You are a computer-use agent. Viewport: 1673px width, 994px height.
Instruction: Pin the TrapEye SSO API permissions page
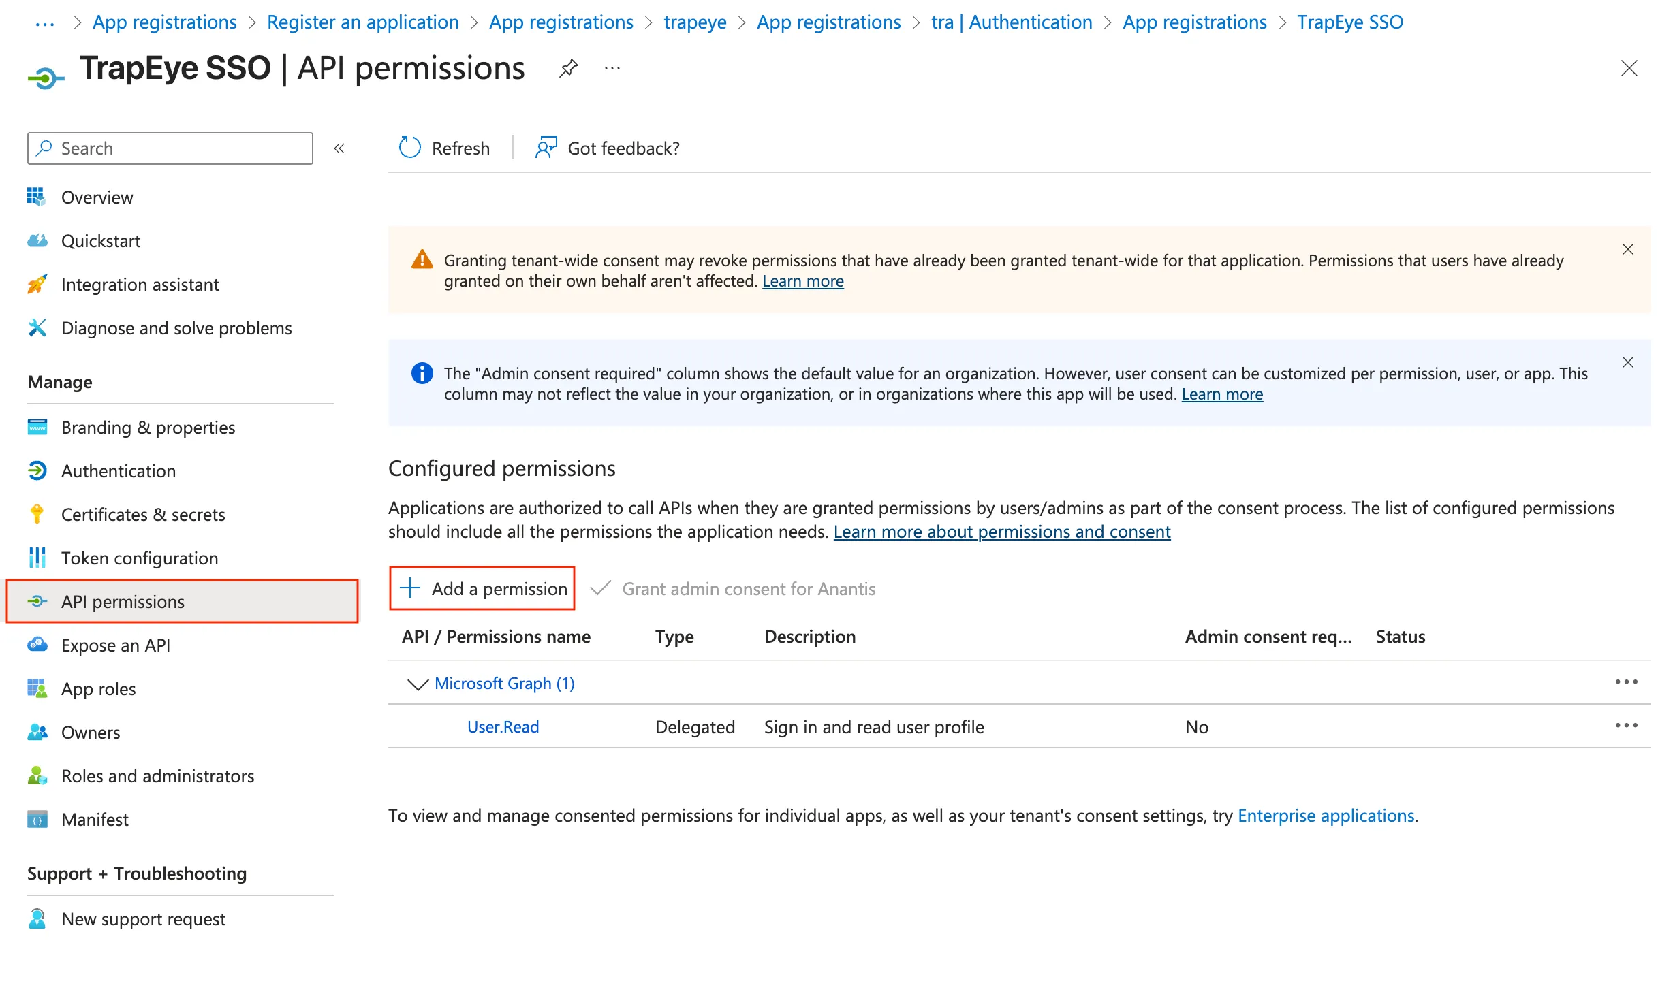click(x=568, y=68)
